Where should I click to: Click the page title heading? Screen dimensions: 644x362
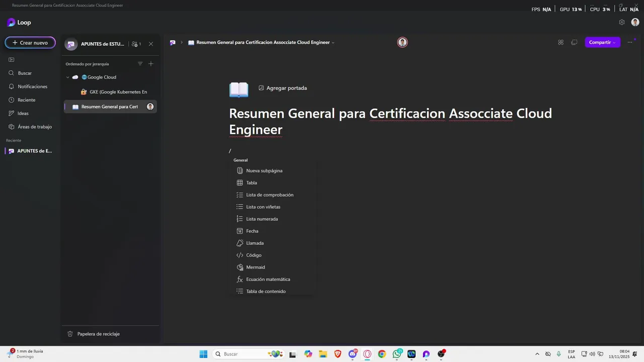(390, 121)
